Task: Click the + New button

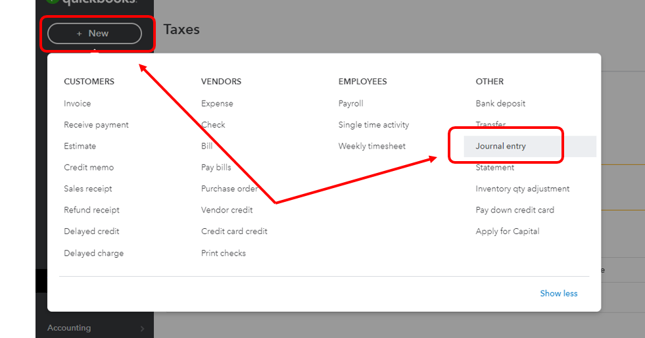Action: pyautogui.click(x=95, y=34)
